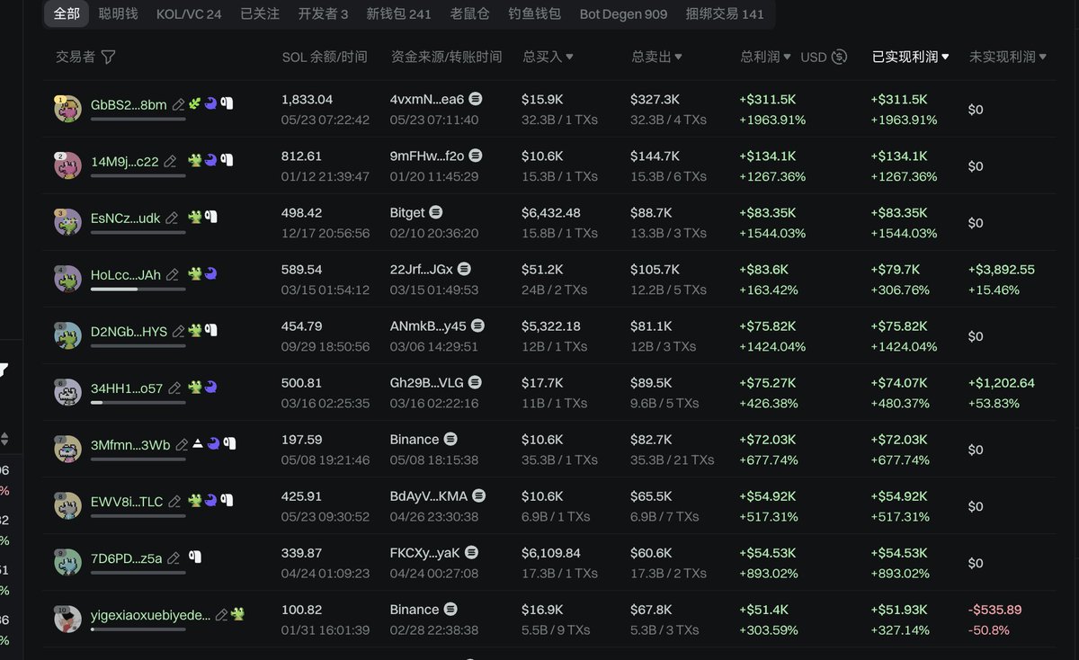Click the Solana icon next to 4vxmN...ea6
The height and width of the screenshot is (660, 1079).
[476, 99]
